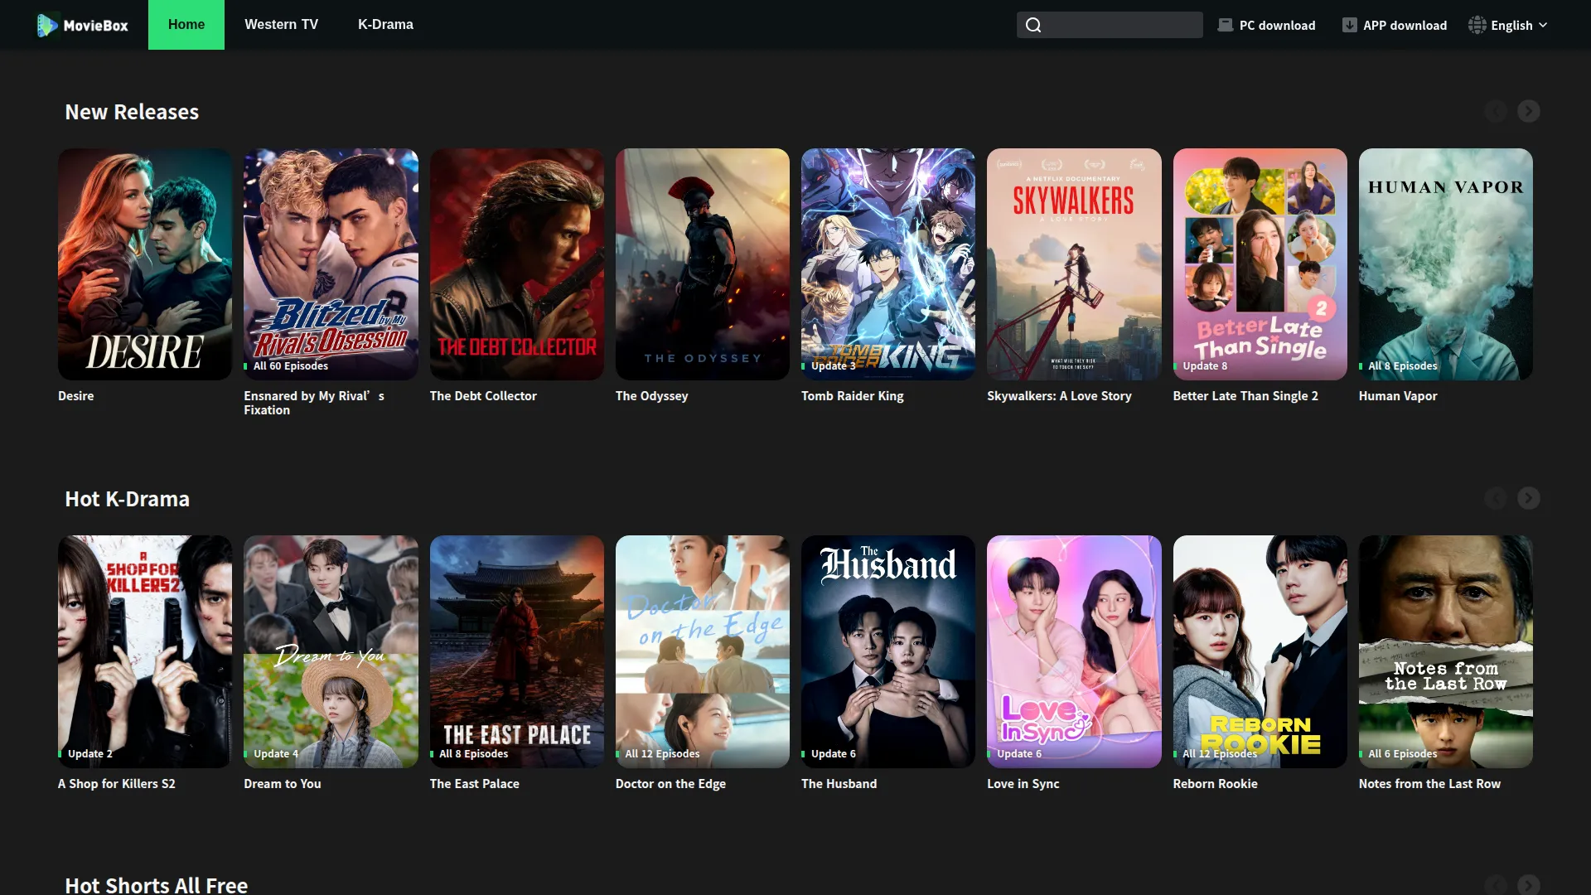Open A Shop for Killers S2 poster
This screenshot has width=1591, height=895.
(x=145, y=651)
